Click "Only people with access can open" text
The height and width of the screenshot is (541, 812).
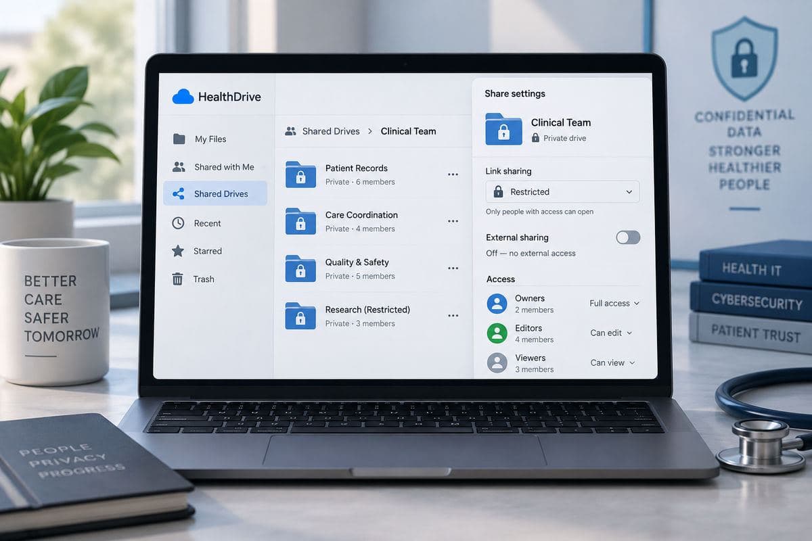[539, 212]
